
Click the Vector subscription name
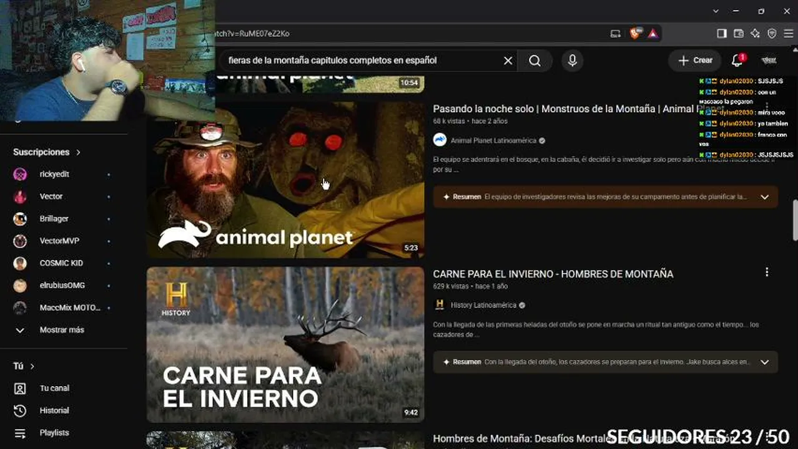tap(51, 196)
